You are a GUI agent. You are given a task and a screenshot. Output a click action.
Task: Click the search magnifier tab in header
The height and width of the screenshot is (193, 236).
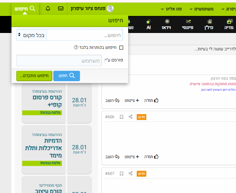25,9
